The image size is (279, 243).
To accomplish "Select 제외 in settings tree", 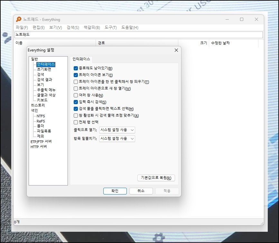I will point(41,136).
